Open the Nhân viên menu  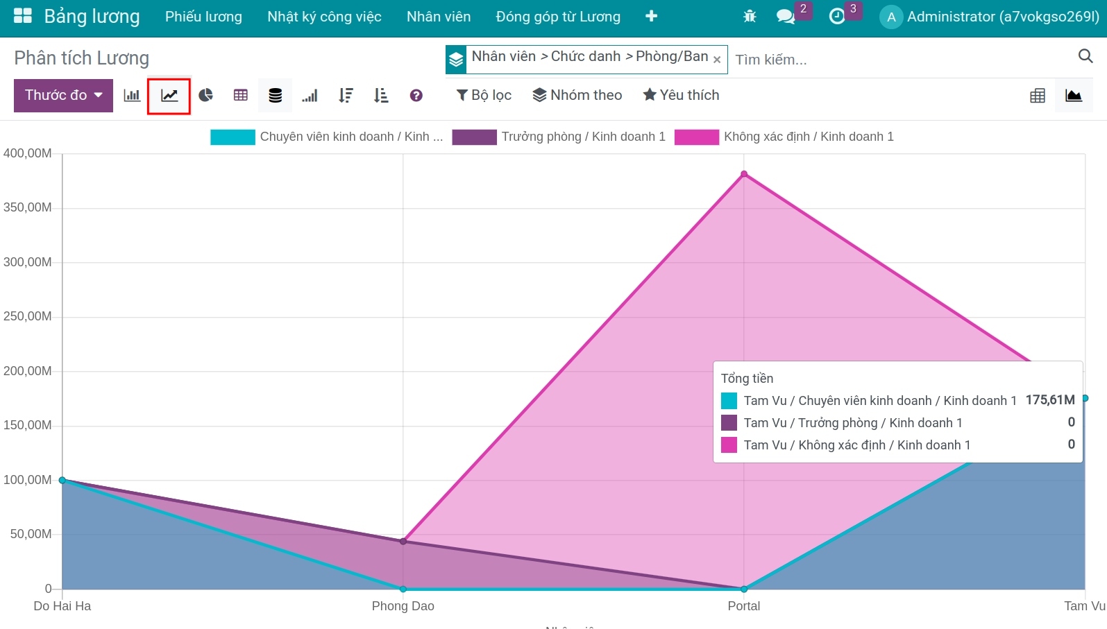click(439, 17)
